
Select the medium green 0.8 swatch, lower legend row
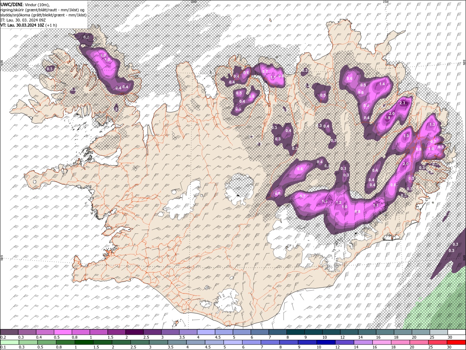coord(65,342)
